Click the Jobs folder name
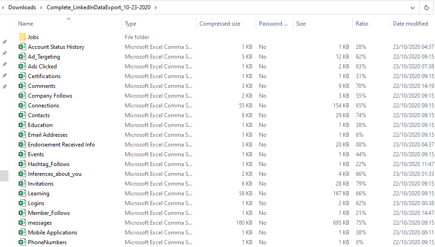Screen dimensions: 435x247 pos(33,37)
